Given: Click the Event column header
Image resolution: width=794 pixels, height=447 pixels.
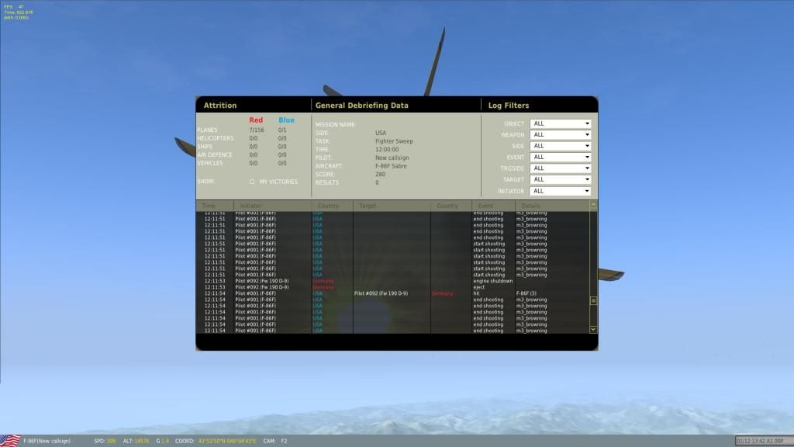Looking at the screenshot, I should [x=485, y=206].
